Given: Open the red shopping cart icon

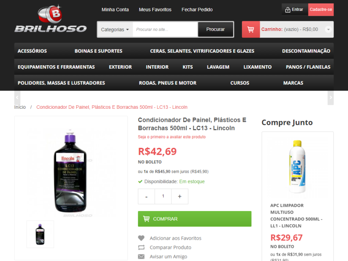Looking at the screenshot, I should click(x=251, y=29).
